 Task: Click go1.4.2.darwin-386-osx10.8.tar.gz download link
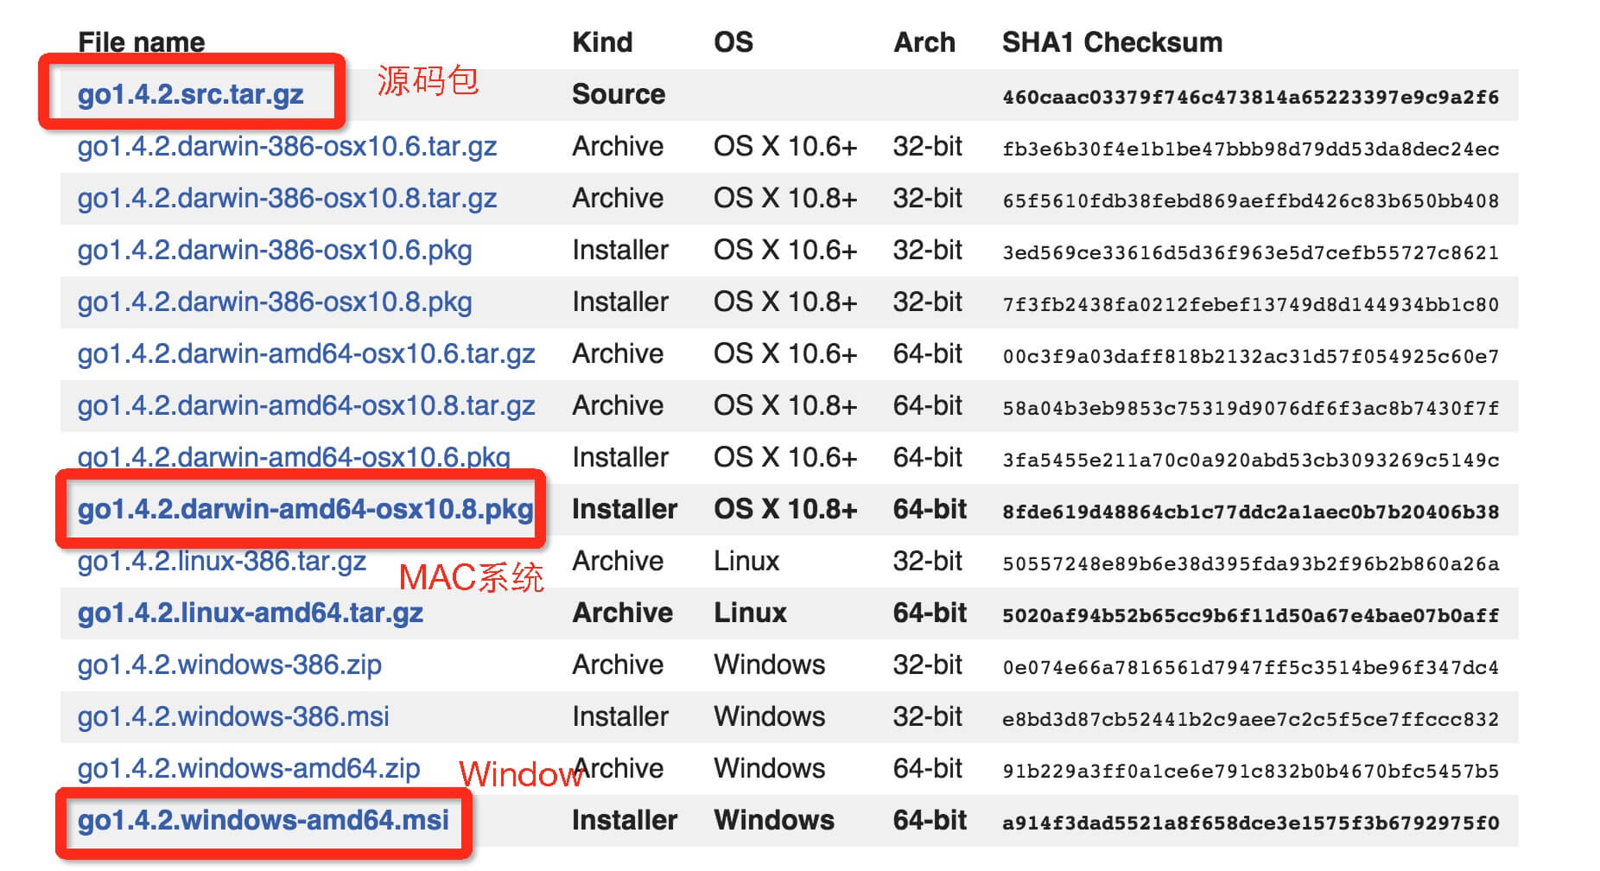[287, 199]
